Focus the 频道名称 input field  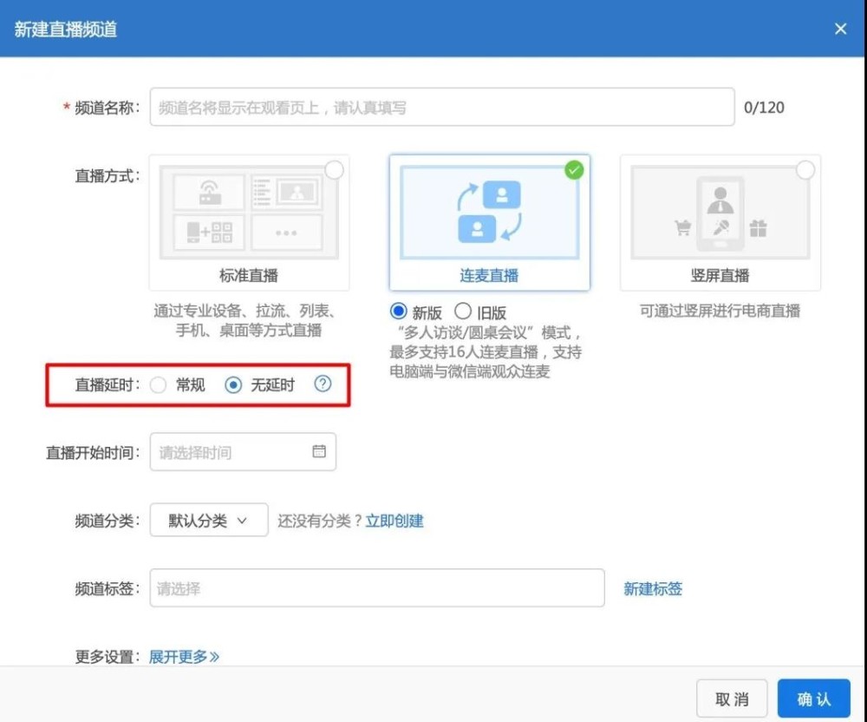[x=442, y=107]
